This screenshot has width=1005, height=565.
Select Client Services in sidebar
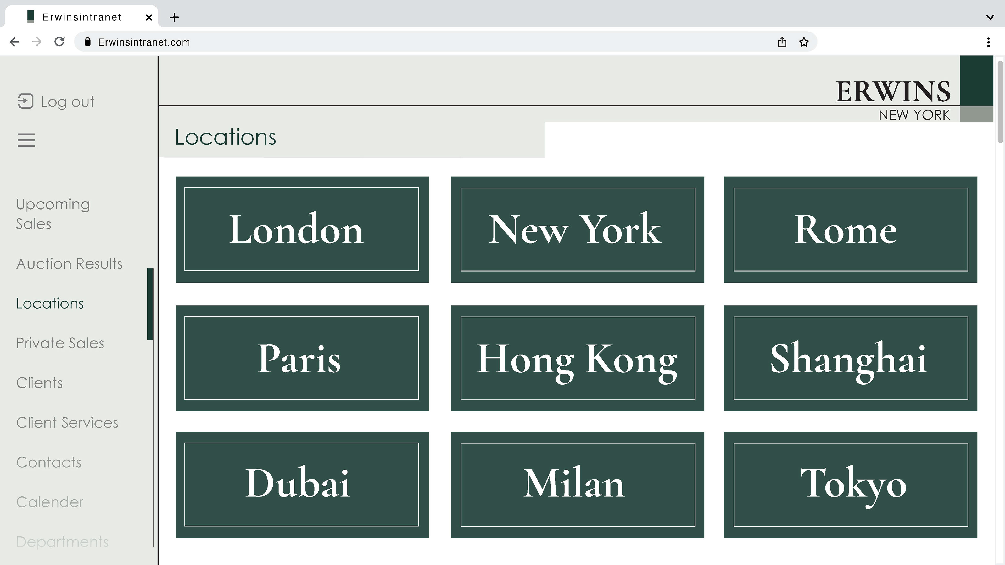click(67, 423)
